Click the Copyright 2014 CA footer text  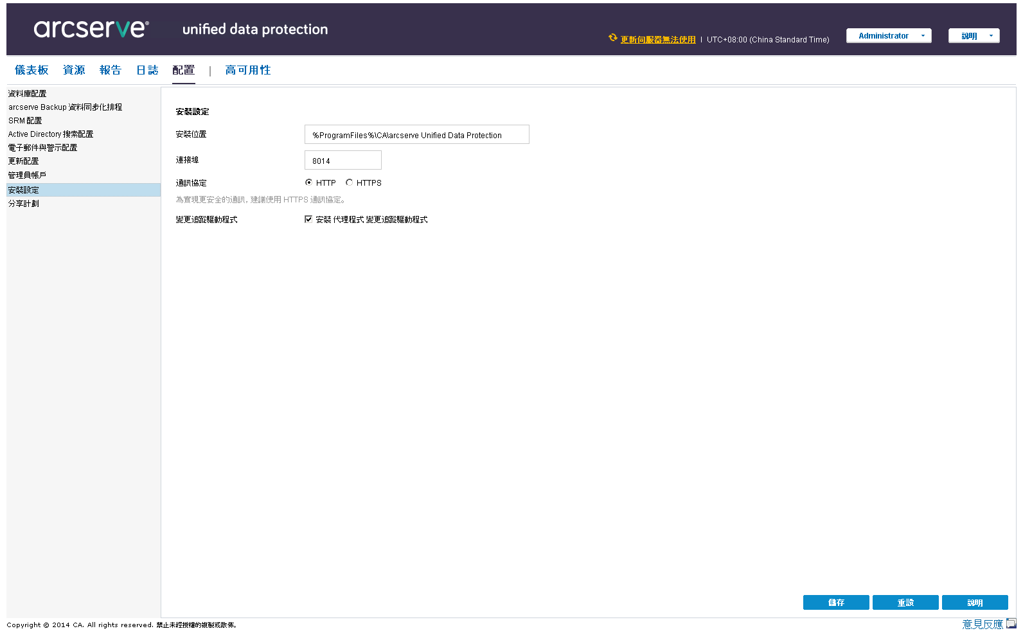(121, 625)
